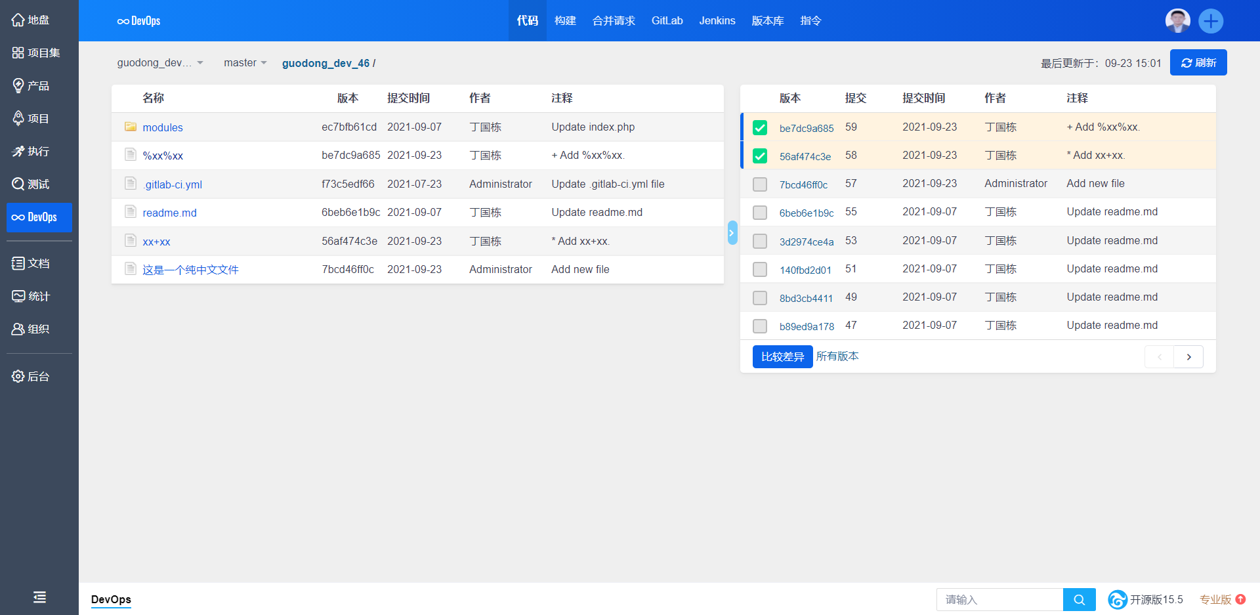Switch to the 合并请求 tab
The width and height of the screenshot is (1260, 615).
613,21
